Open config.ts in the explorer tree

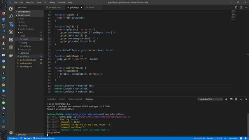click(29, 46)
